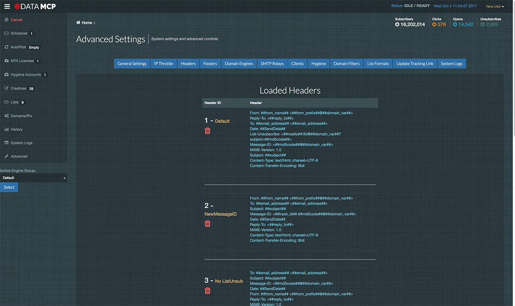Click the Lists folder icon
The image size is (515, 306).
(x=6, y=102)
